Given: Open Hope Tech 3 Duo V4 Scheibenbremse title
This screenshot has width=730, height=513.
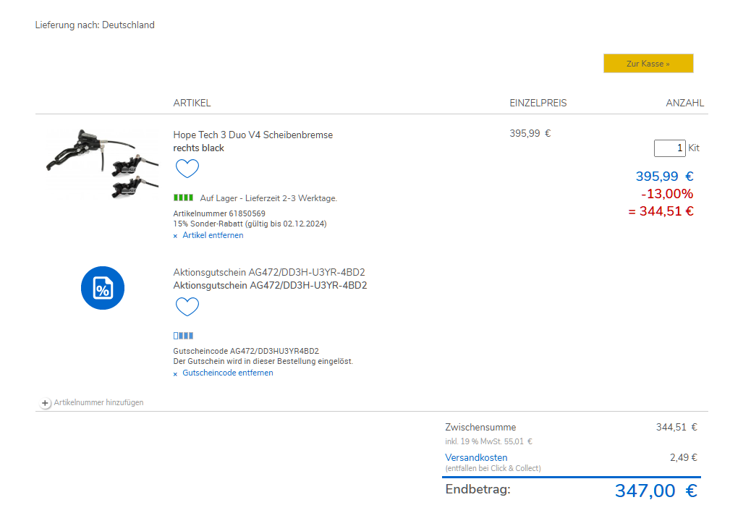Looking at the screenshot, I should pyautogui.click(x=252, y=135).
